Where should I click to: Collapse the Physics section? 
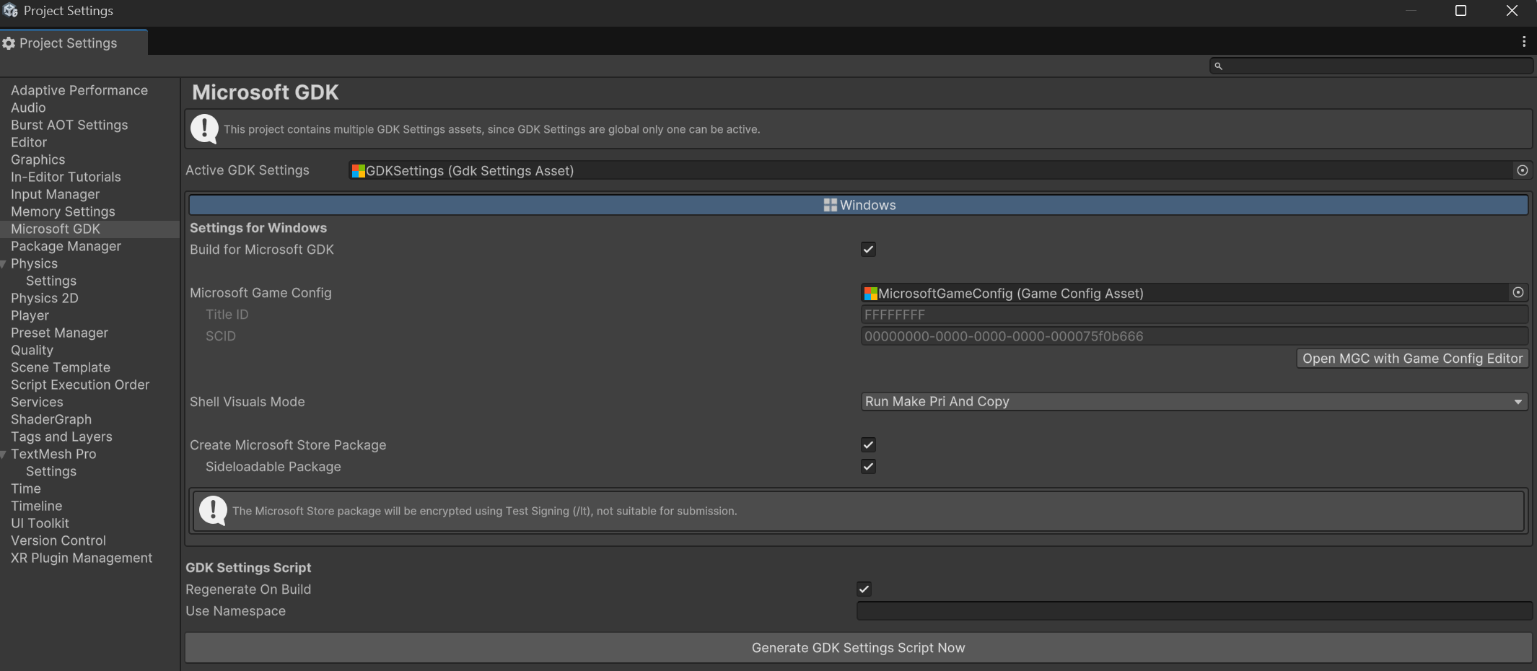point(3,263)
